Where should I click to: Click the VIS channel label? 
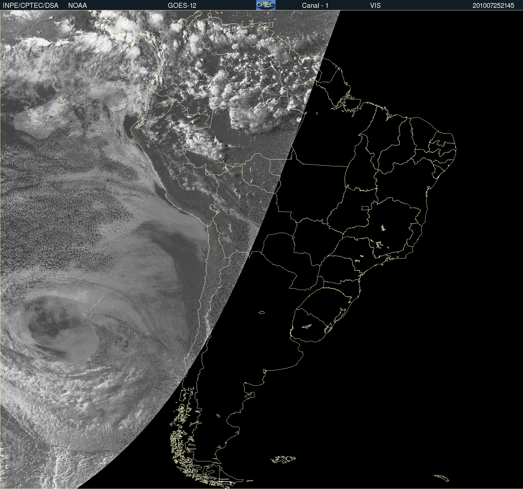[x=375, y=6]
